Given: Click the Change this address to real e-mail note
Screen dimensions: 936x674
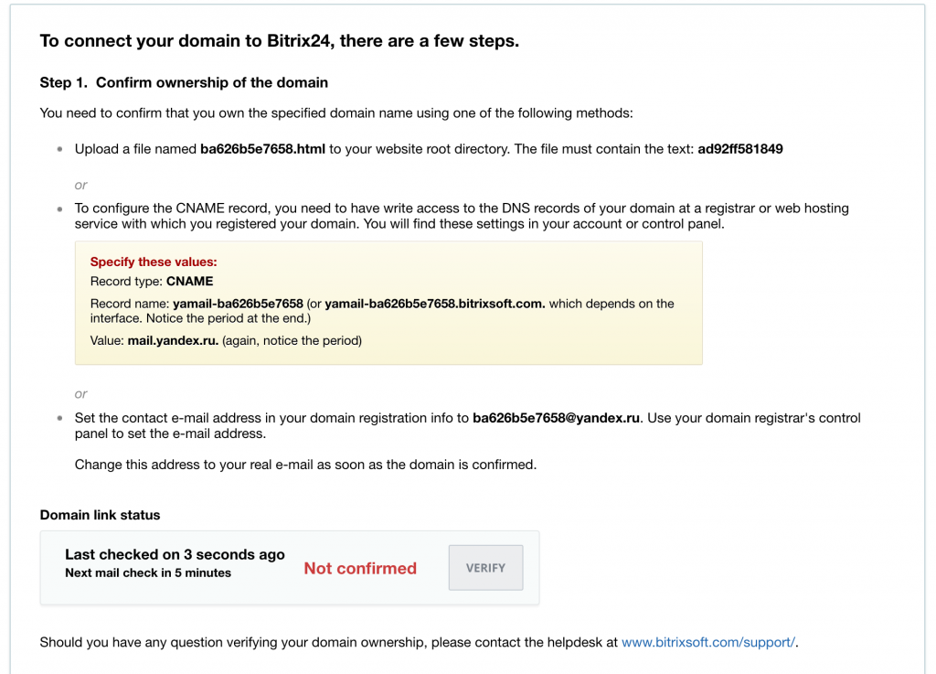Looking at the screenshot, I should click(305, 465).
